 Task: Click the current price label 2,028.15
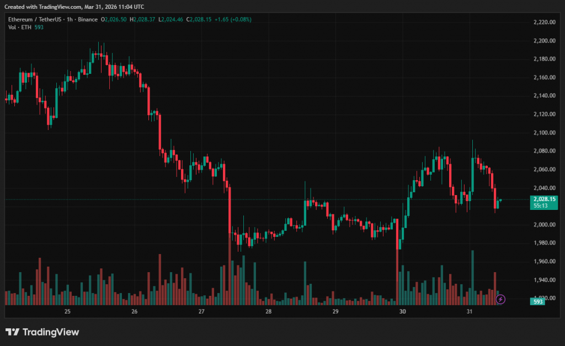point(543,199)
